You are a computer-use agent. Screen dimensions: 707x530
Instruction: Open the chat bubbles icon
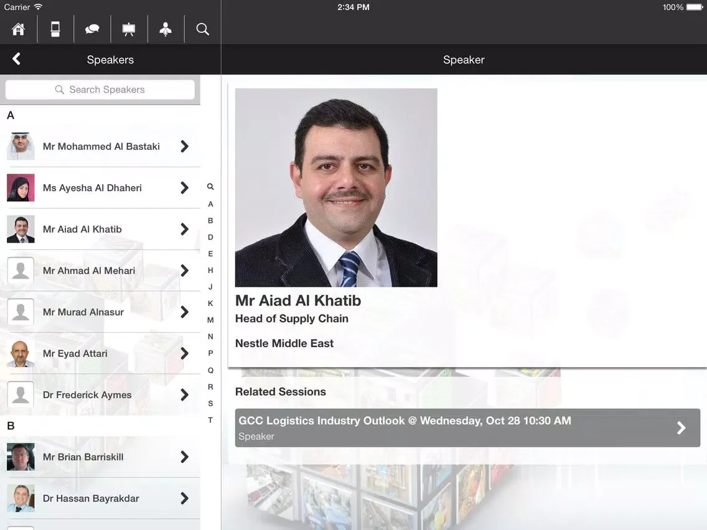(x=92, y=29)
